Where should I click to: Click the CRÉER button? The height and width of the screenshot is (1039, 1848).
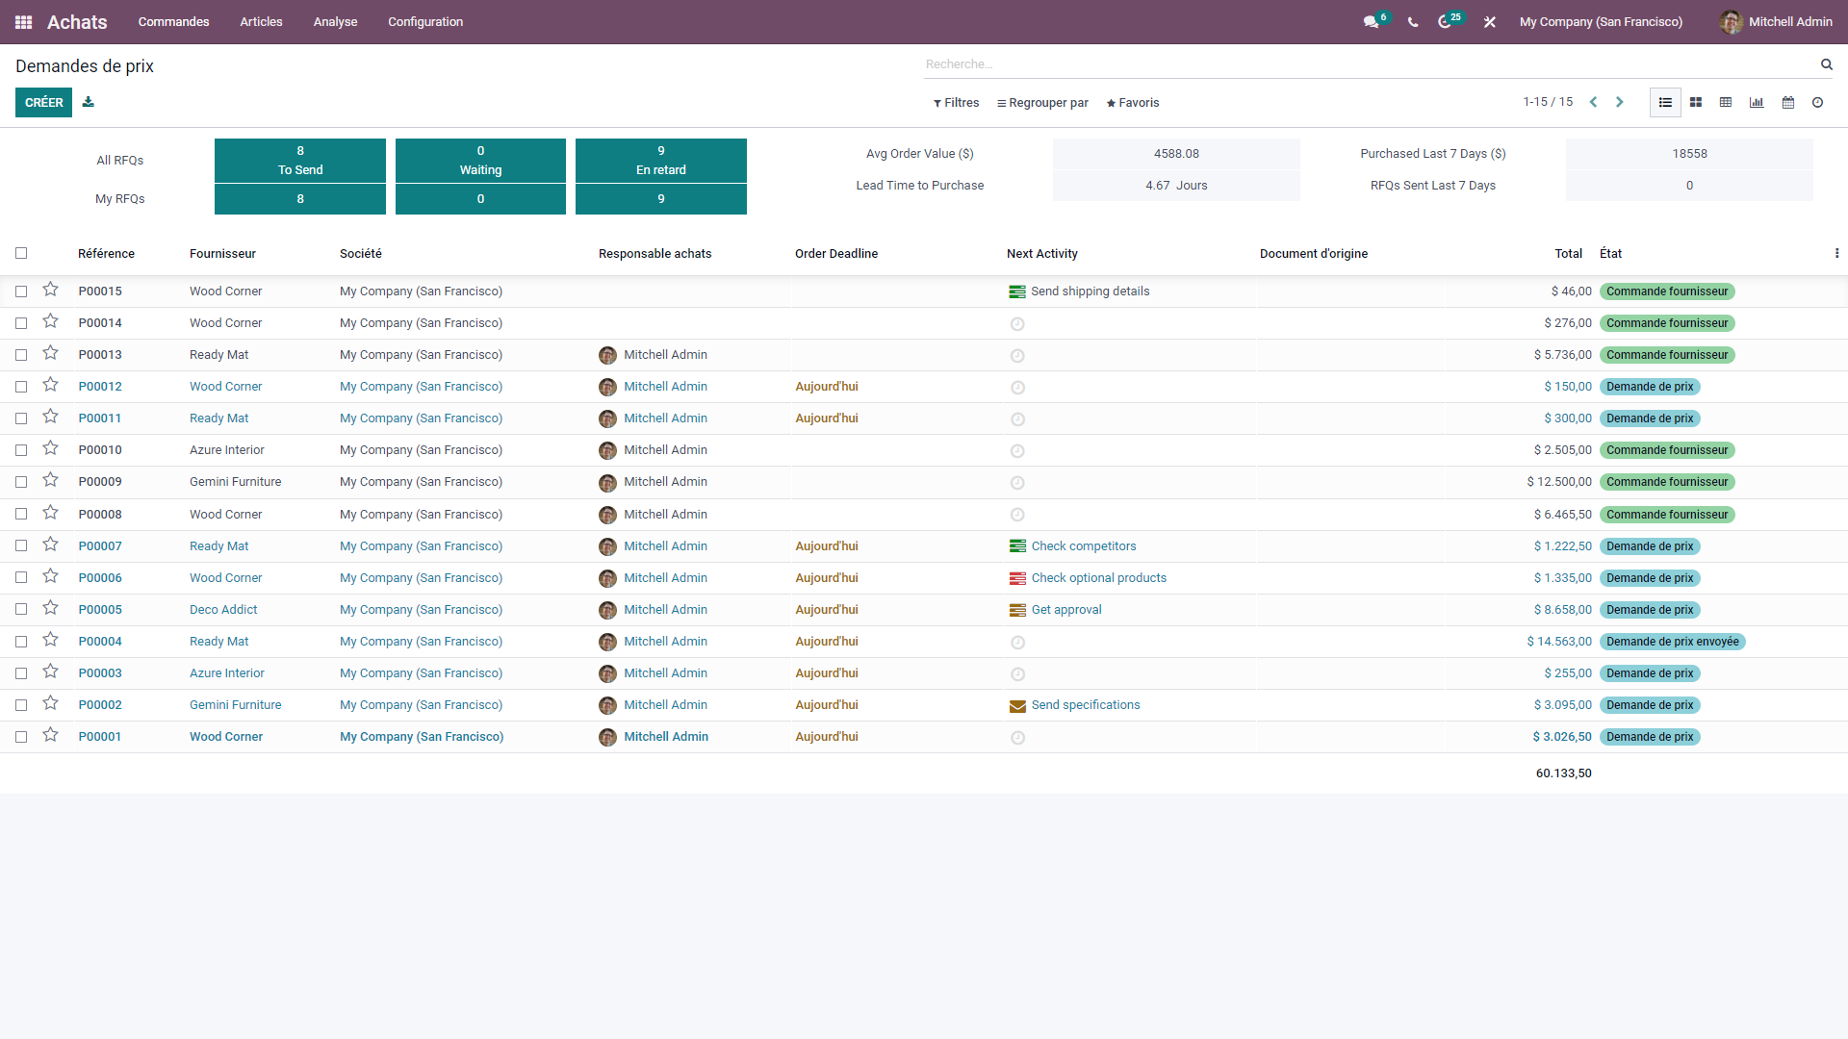pos(43,102)
